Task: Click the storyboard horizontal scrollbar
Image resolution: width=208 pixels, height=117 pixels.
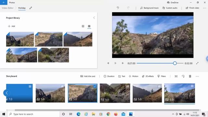Action: click(107, 110)
